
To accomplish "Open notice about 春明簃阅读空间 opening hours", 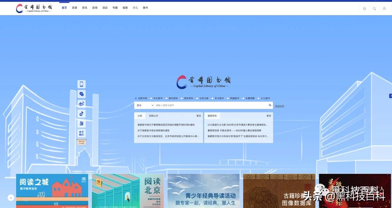I will click(166, 125).
